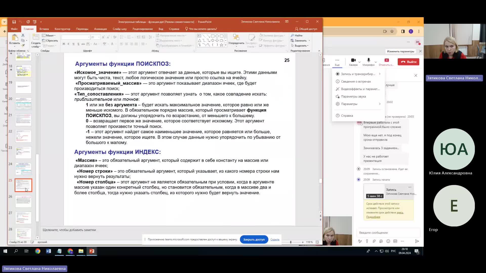The image size is (486, 273).
Task: Expand the shapes gallery more arrow
Action: pos(226,45)
